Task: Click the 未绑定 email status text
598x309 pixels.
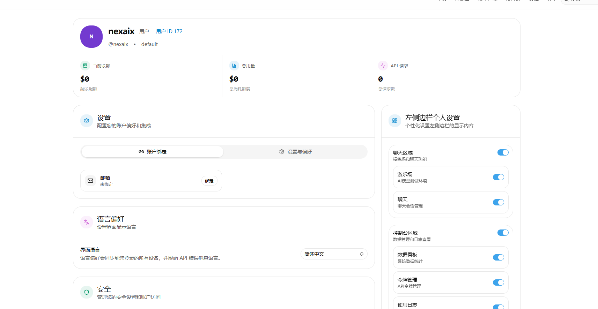Action: [106, 184]
